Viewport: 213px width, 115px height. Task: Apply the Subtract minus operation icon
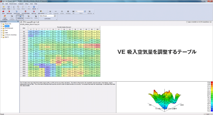[56, 12]
